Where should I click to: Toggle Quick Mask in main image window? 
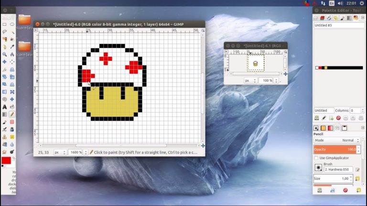[x=36, y=145]
